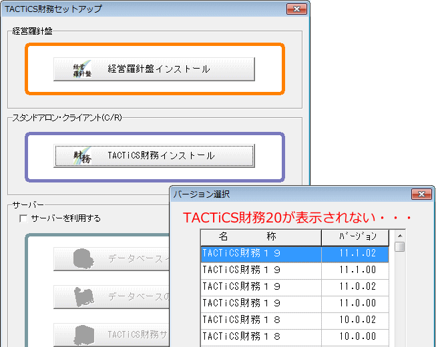Click version cell 11.1.00
This screenshot has height=347, width=436.
[x=355, y=270]
